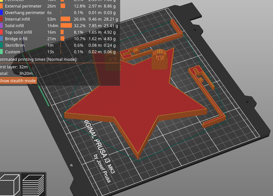
Task: Toggle Skirt/Brim green color swatch
Action: click(2, 45)
